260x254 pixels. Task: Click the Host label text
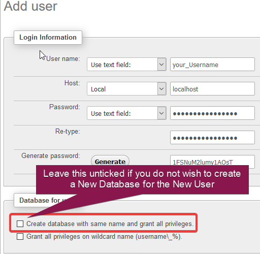coord(72,83)
